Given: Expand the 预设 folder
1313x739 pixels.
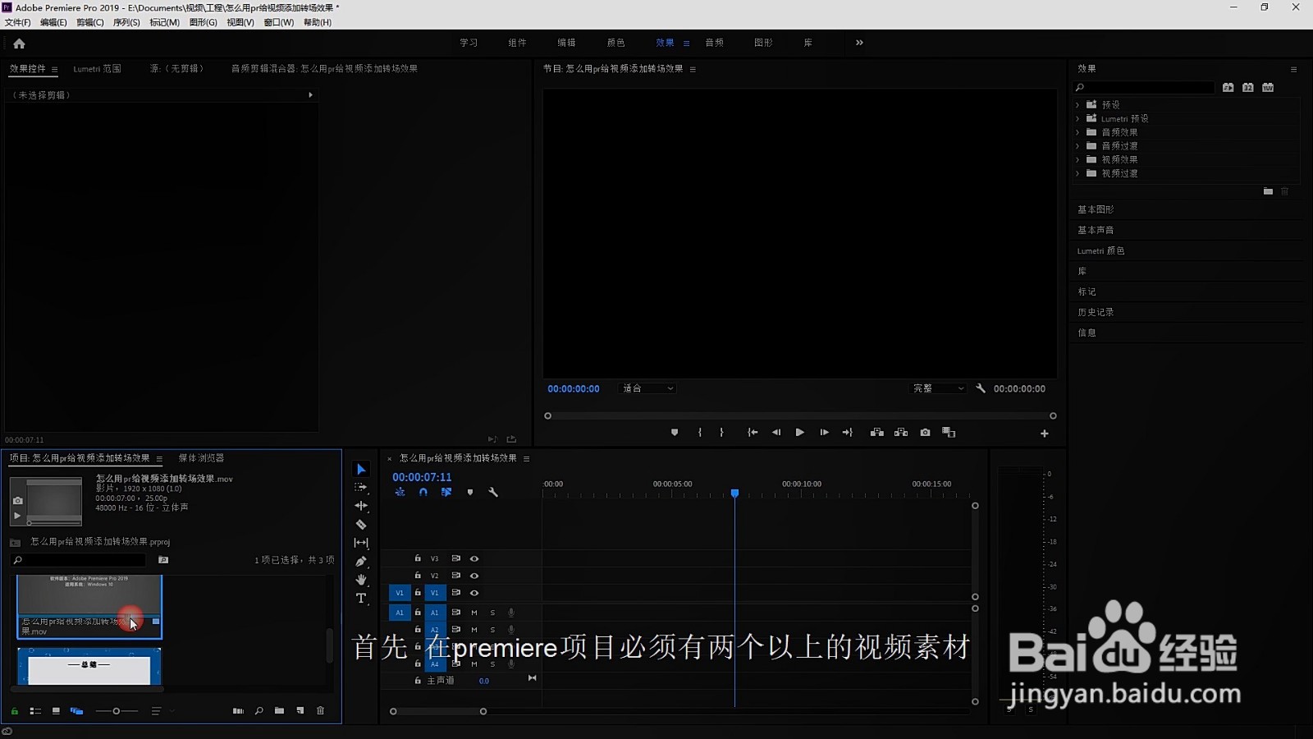Looking at the screenshot, I should pos(1078,105).
